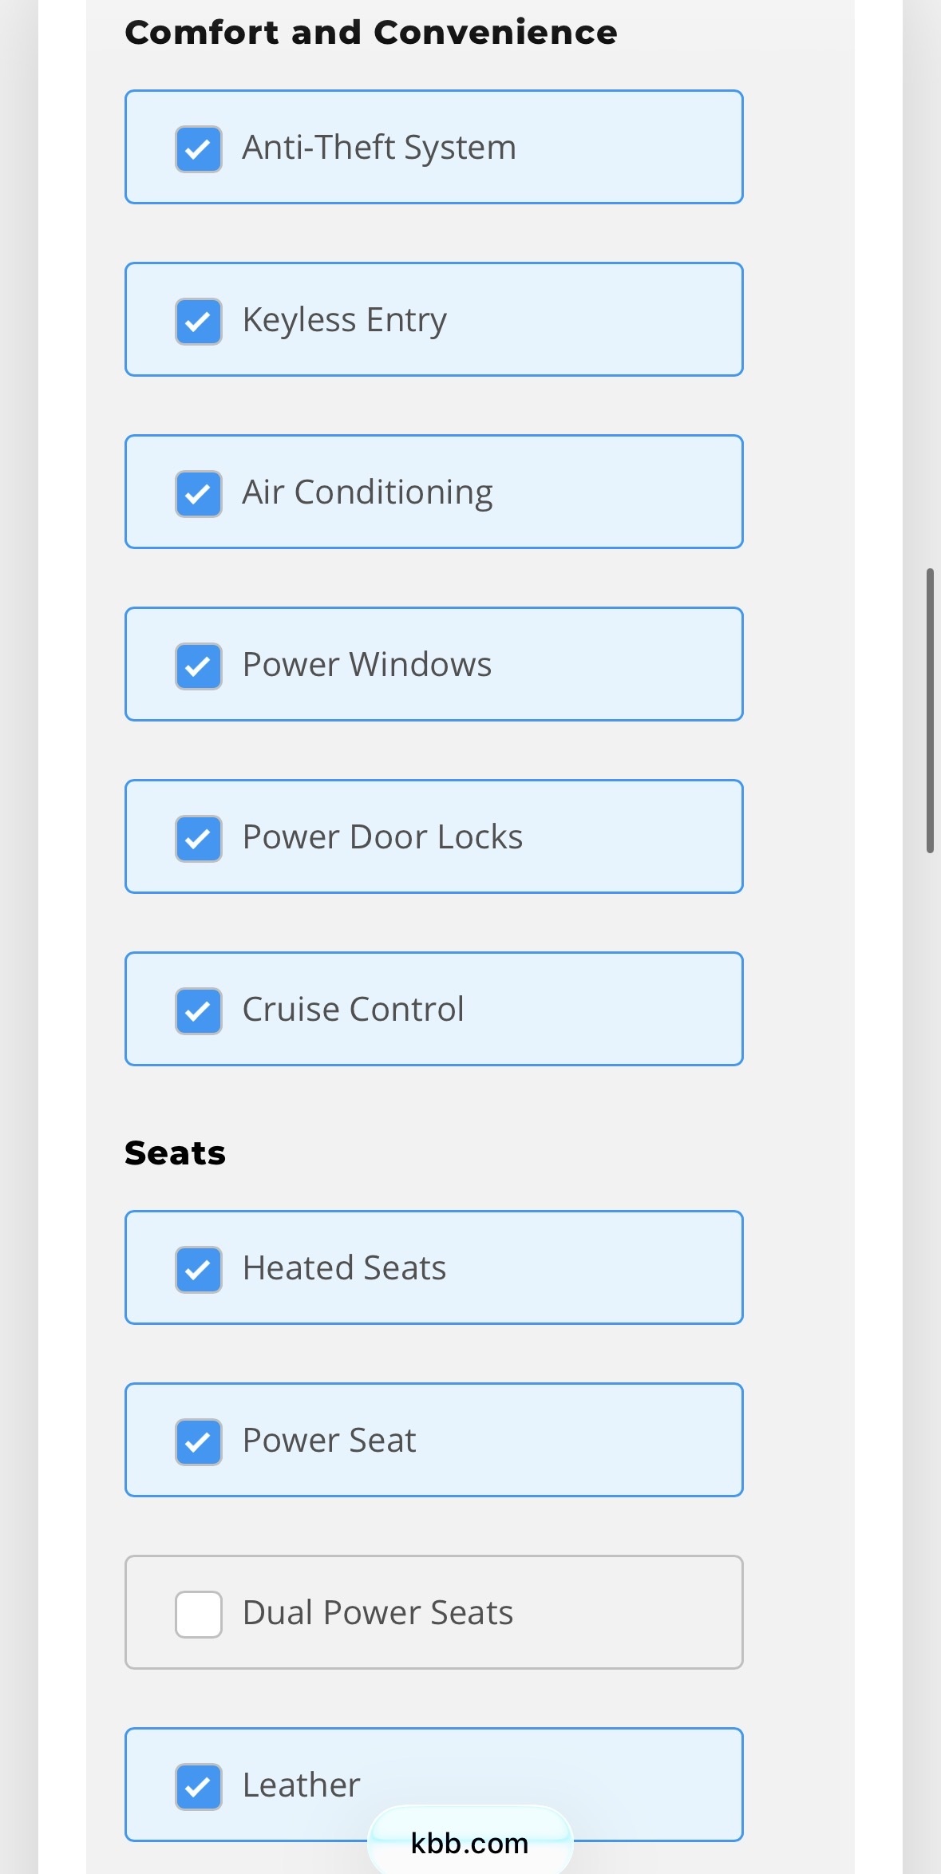Image resolution: width=941 pixels, height=1874 pixels.
Task: Toggle the Power Door Locks checkbox
Action: [199, 839]
